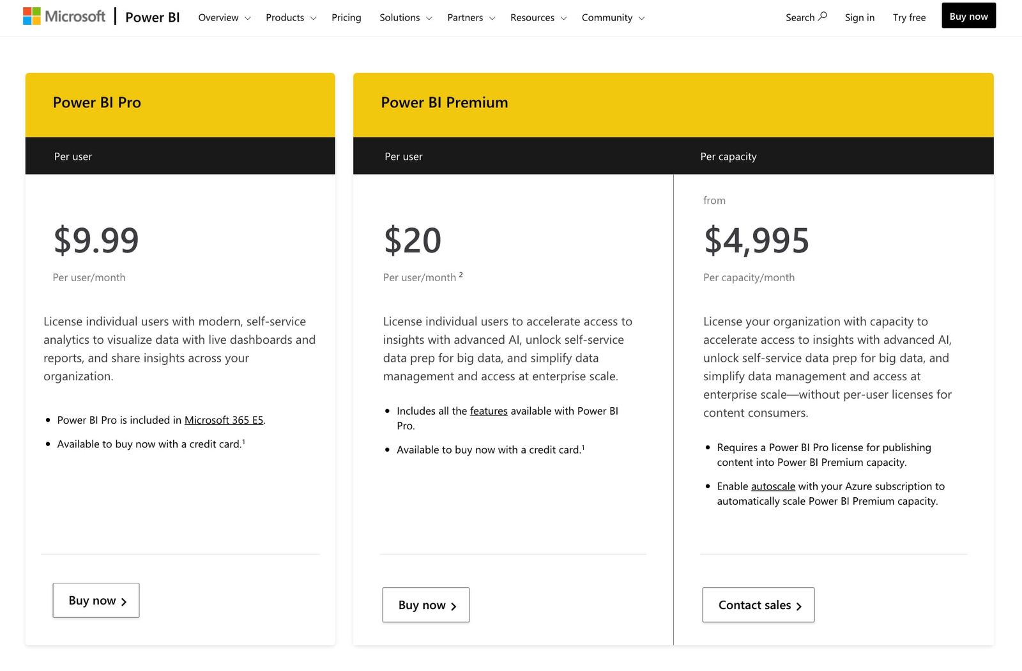
Task: Click Sign in
Action: (859, 17)
